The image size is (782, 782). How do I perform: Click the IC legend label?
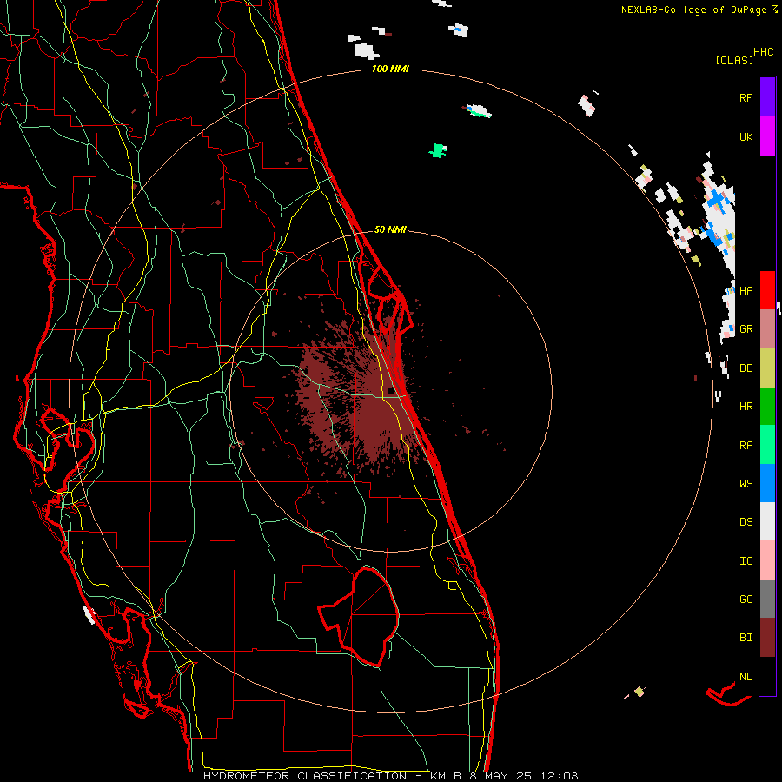746,561
